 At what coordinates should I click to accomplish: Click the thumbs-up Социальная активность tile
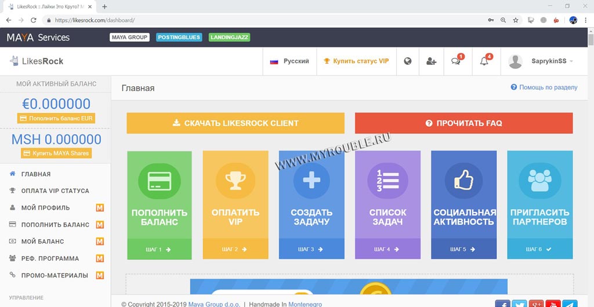click(x=463, y=204)
